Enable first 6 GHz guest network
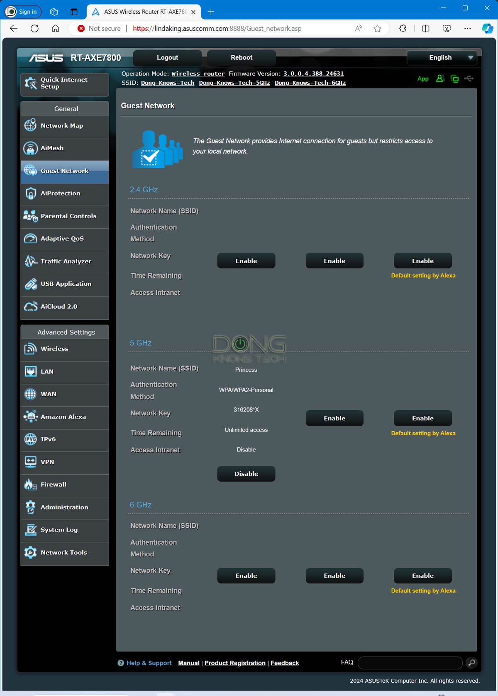 coord(246,576)
